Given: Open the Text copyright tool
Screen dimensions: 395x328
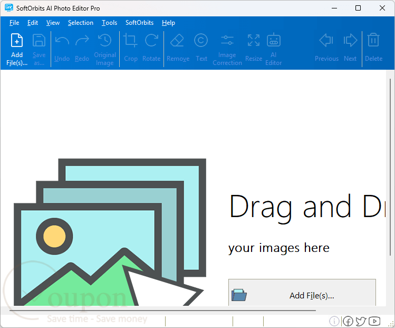Looking at the screenshot, I should tap(201, 40).
